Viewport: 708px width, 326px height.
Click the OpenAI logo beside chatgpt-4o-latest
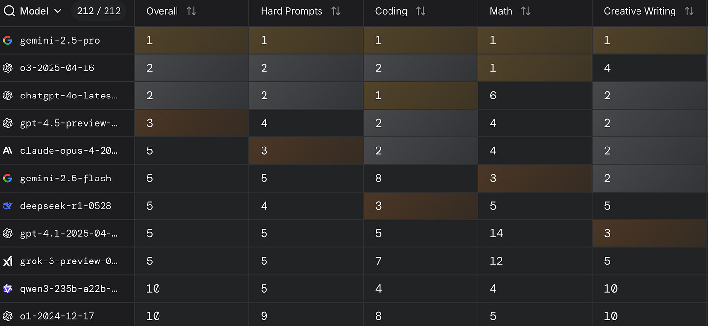(7, 96)
